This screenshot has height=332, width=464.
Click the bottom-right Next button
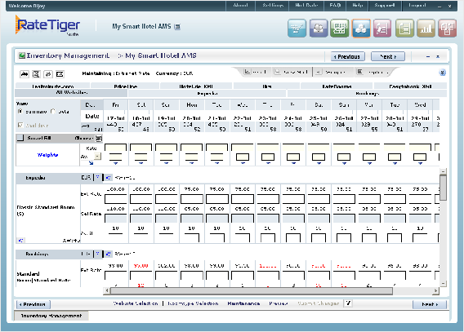430,304
